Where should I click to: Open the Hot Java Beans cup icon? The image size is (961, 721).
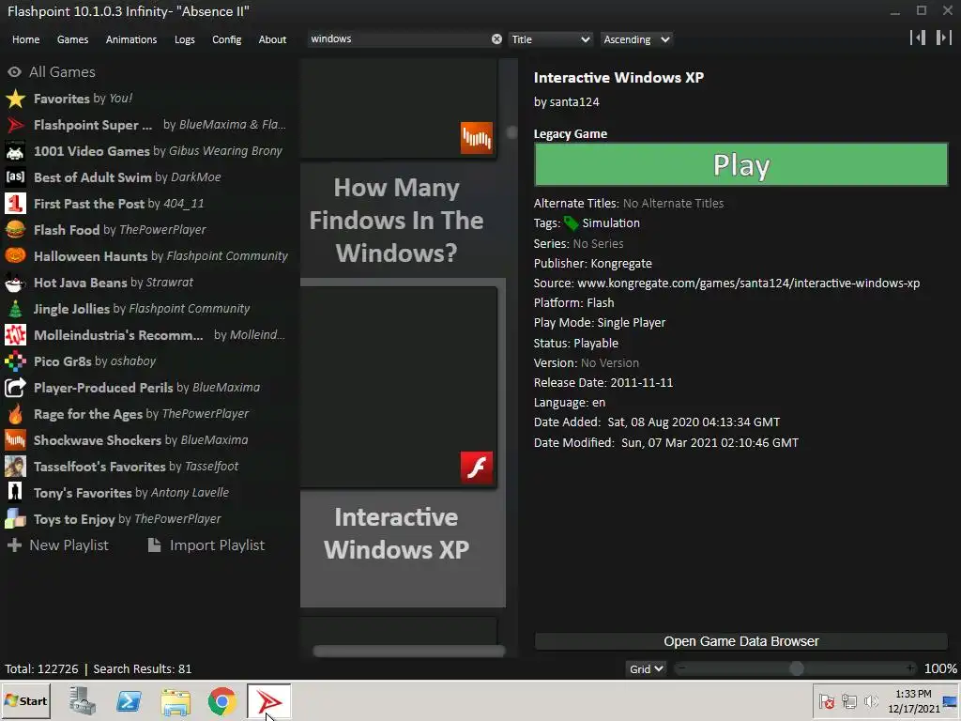pyautogui.click(x=15, y=283)
